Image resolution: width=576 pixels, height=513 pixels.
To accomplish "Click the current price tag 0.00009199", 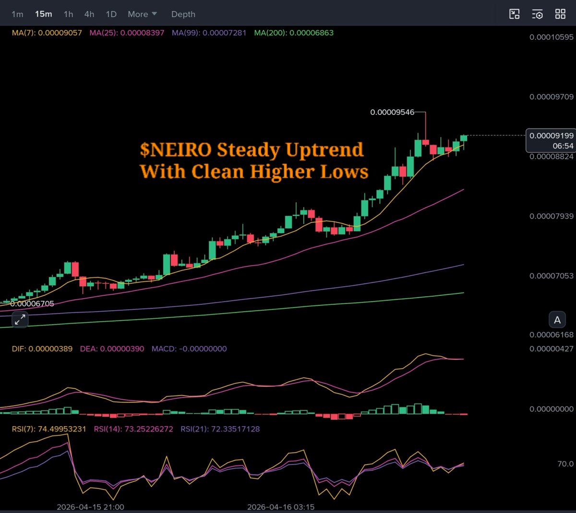I will [x=551, y=136].
